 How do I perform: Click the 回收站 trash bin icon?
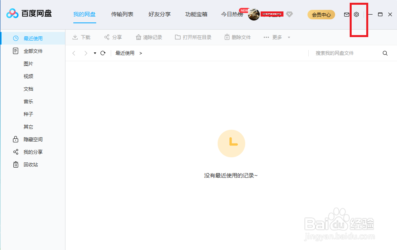pos(16,165)
